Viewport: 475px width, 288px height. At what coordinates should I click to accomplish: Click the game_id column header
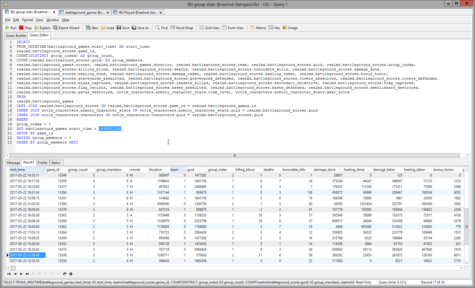(x=56, y=170)
